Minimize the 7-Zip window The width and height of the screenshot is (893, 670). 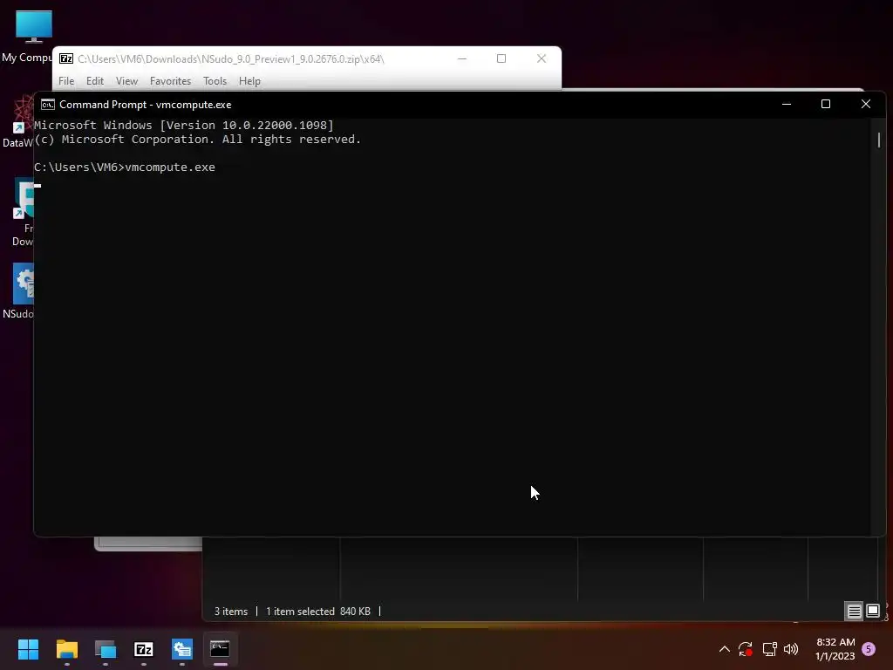coord(462,58)
